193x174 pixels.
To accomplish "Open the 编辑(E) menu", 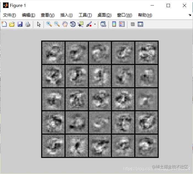I will [29, 15].
